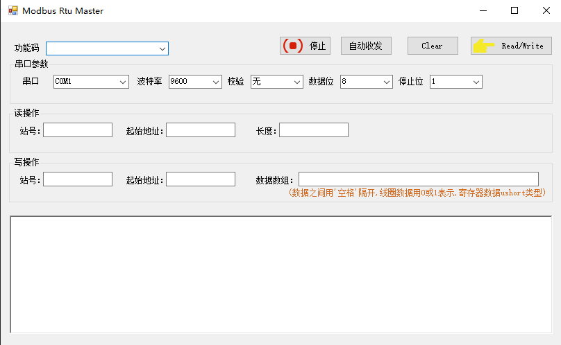The height and width of the screenshot is (345, 561).
Task: Click the 功能码 label
Action: click(27, 48)
